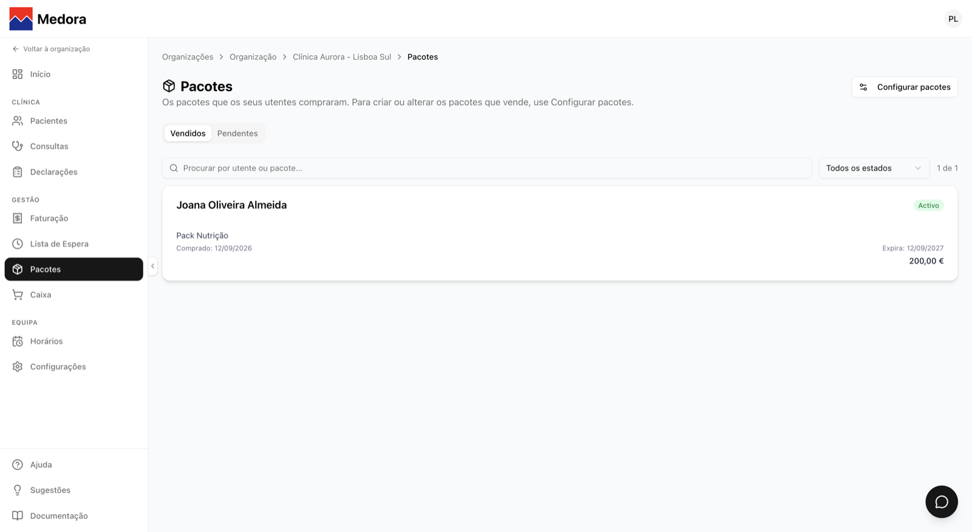Click the Configurações gear icon
The height and width of the screenshot is (532, 972).
click(x=18, y=367)
